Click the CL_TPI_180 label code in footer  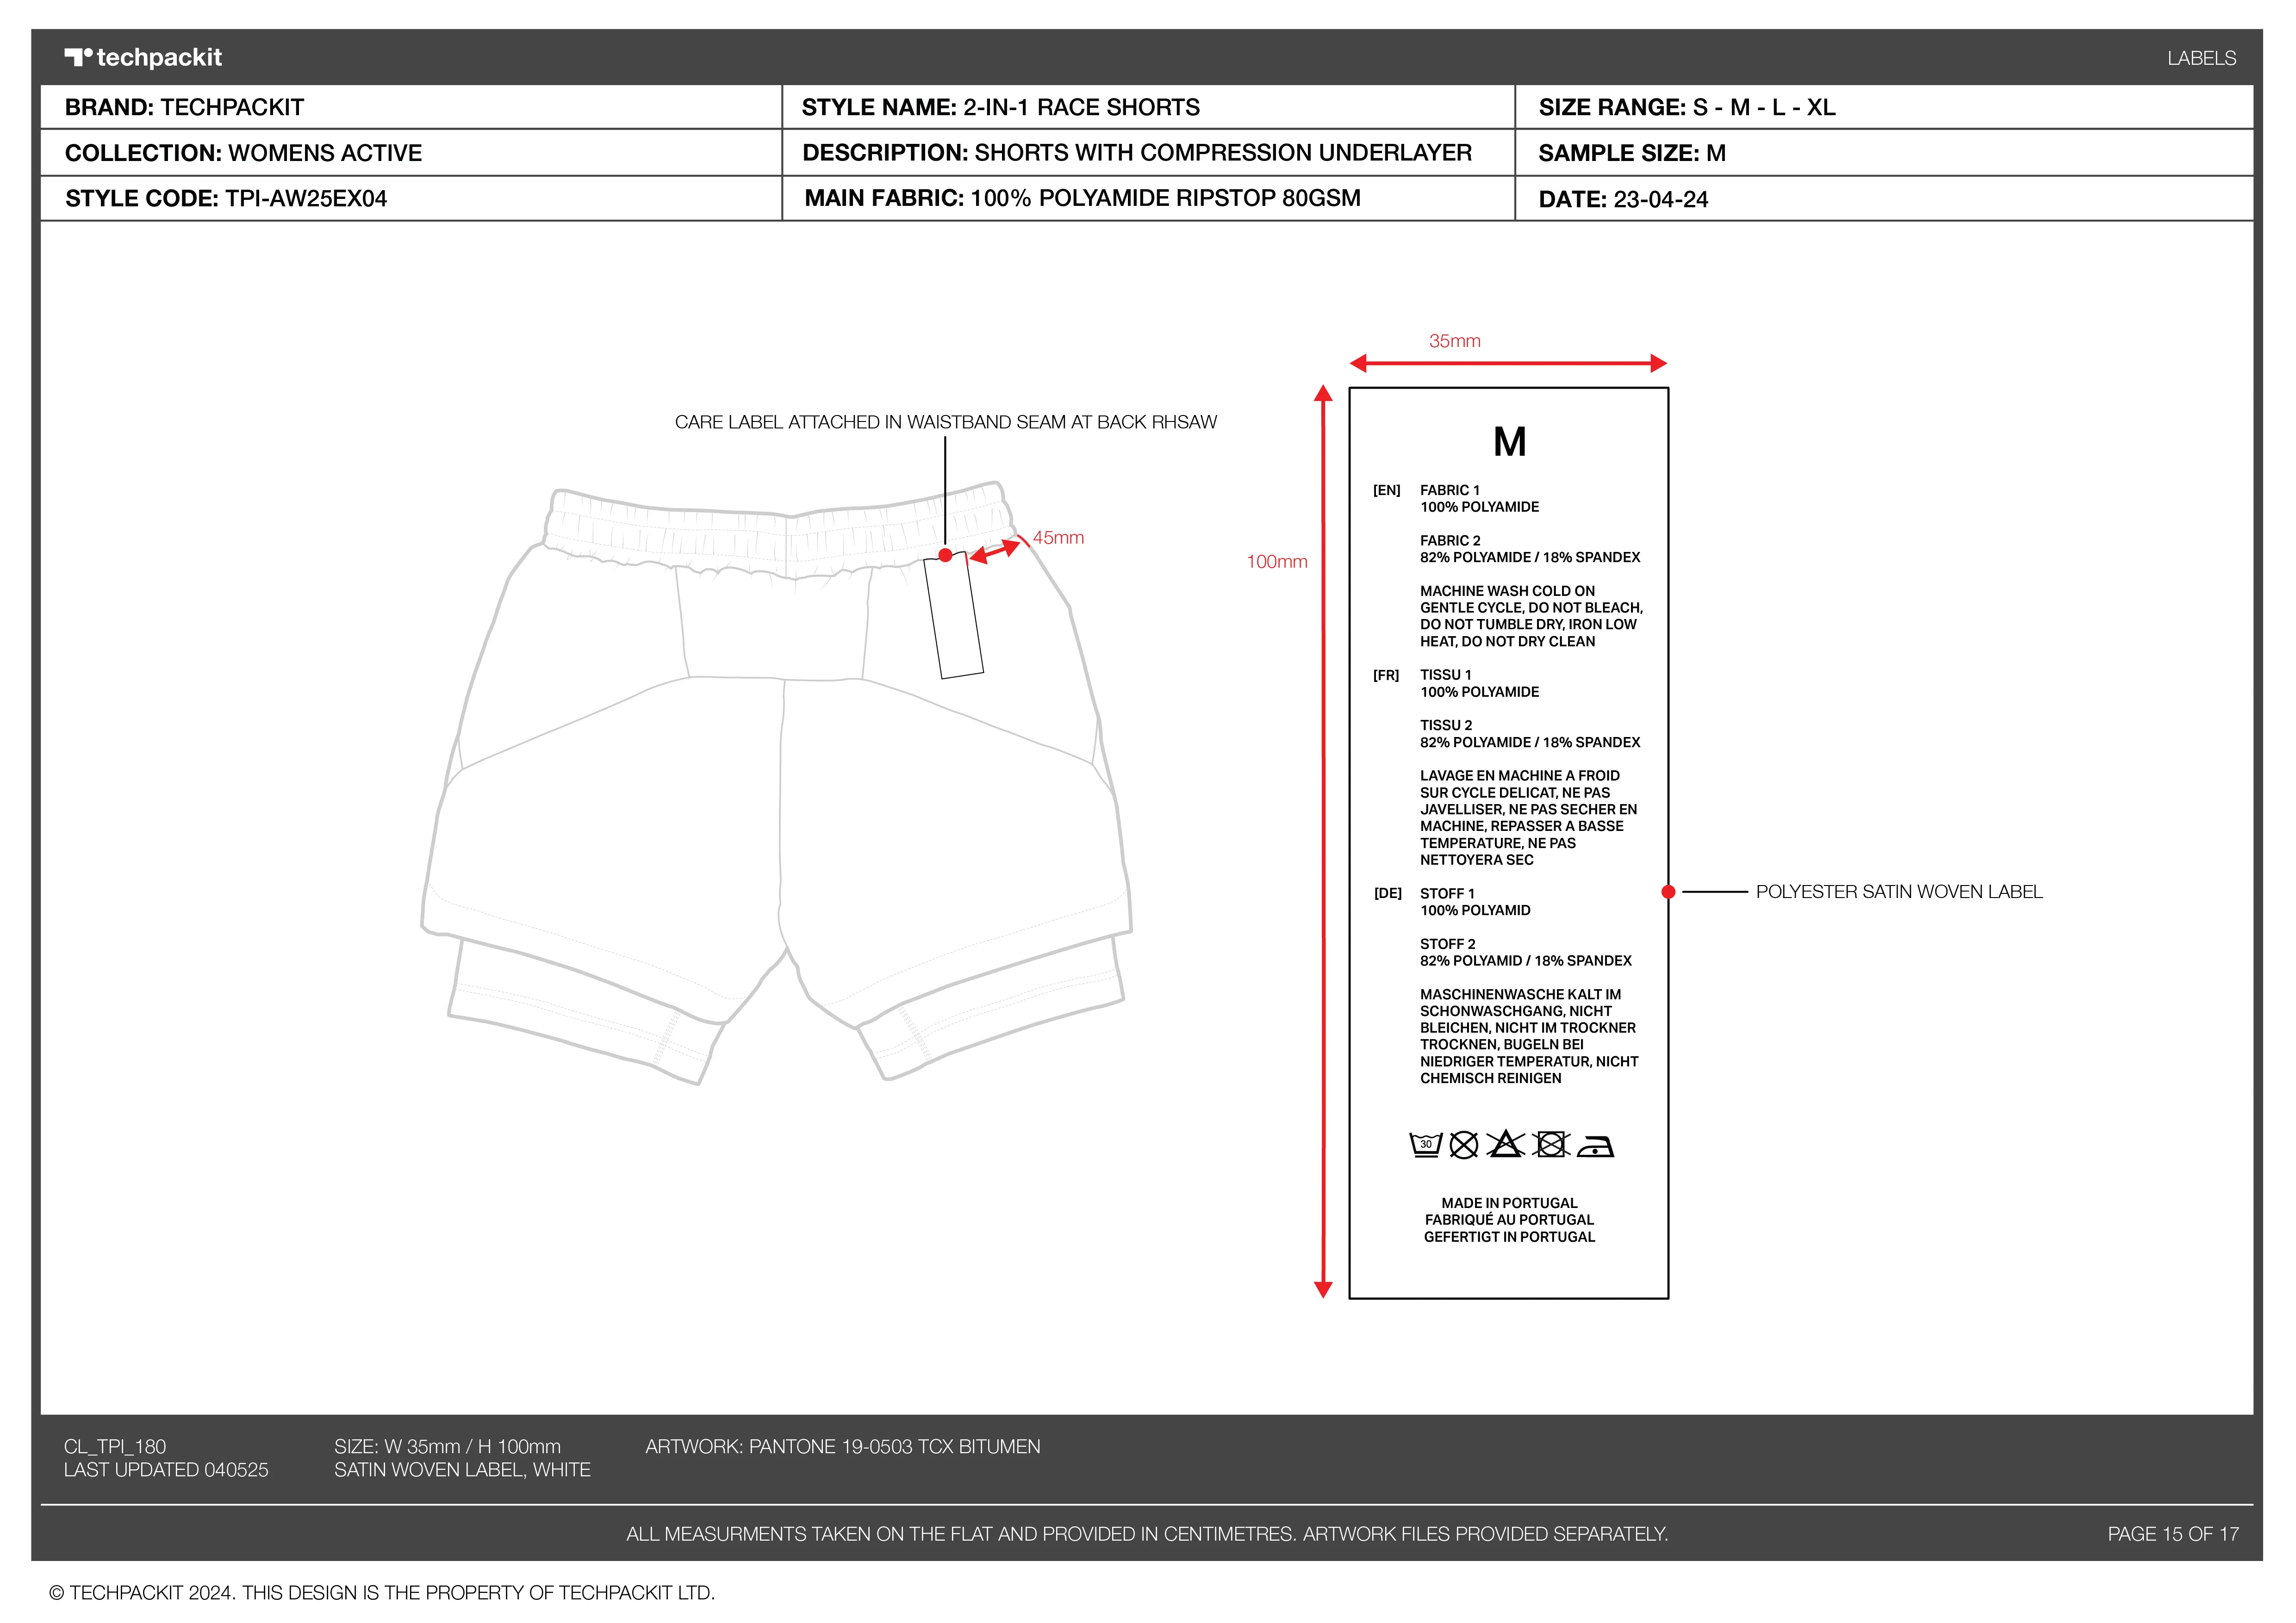tap(115, 1446)
